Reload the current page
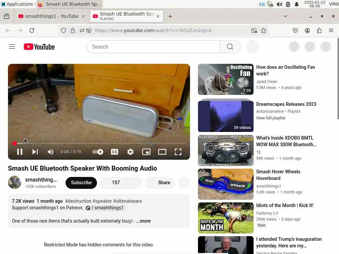Viewport: 339px width, 254px height. pyautogui.click(x=32, y=30)
